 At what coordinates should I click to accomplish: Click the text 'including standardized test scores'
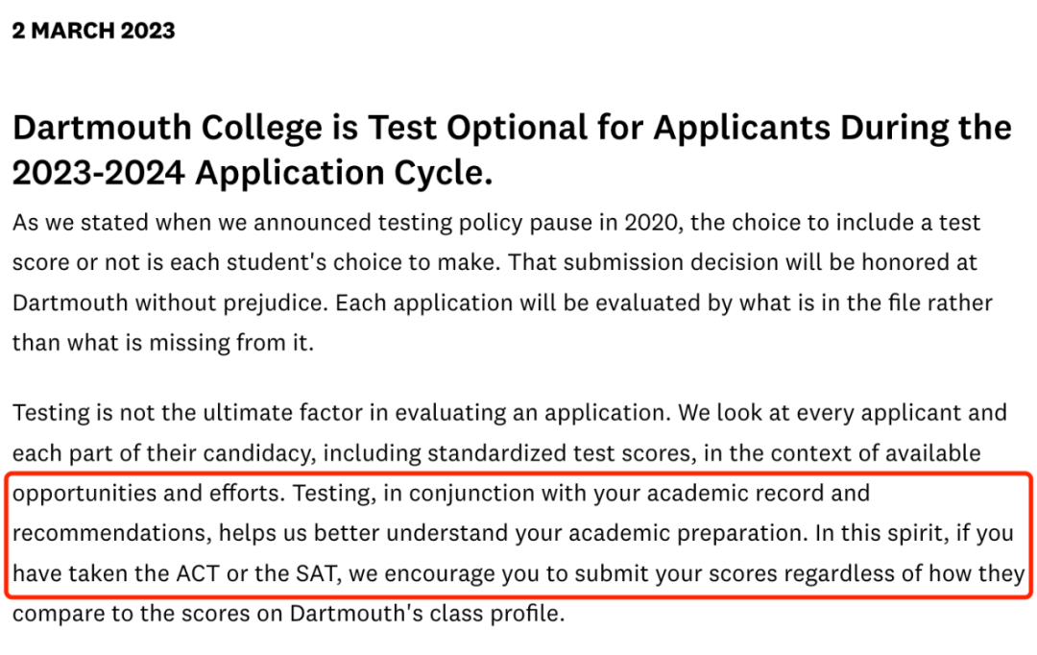point(509,453)
